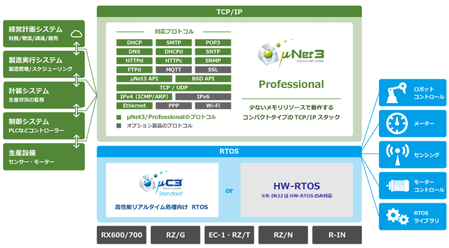Click the RTOS library gears icon
Image resolution: width=449 pixels, height=248 pixels.
pyautogui.click(x=395, y=215)
